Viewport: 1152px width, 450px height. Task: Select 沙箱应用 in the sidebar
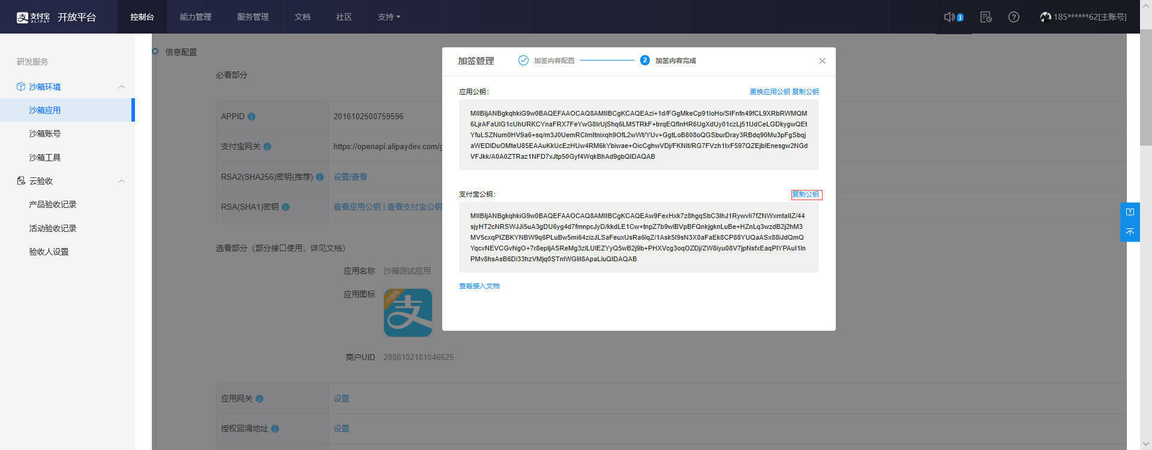pyautogui.click(x=67, y=110)
